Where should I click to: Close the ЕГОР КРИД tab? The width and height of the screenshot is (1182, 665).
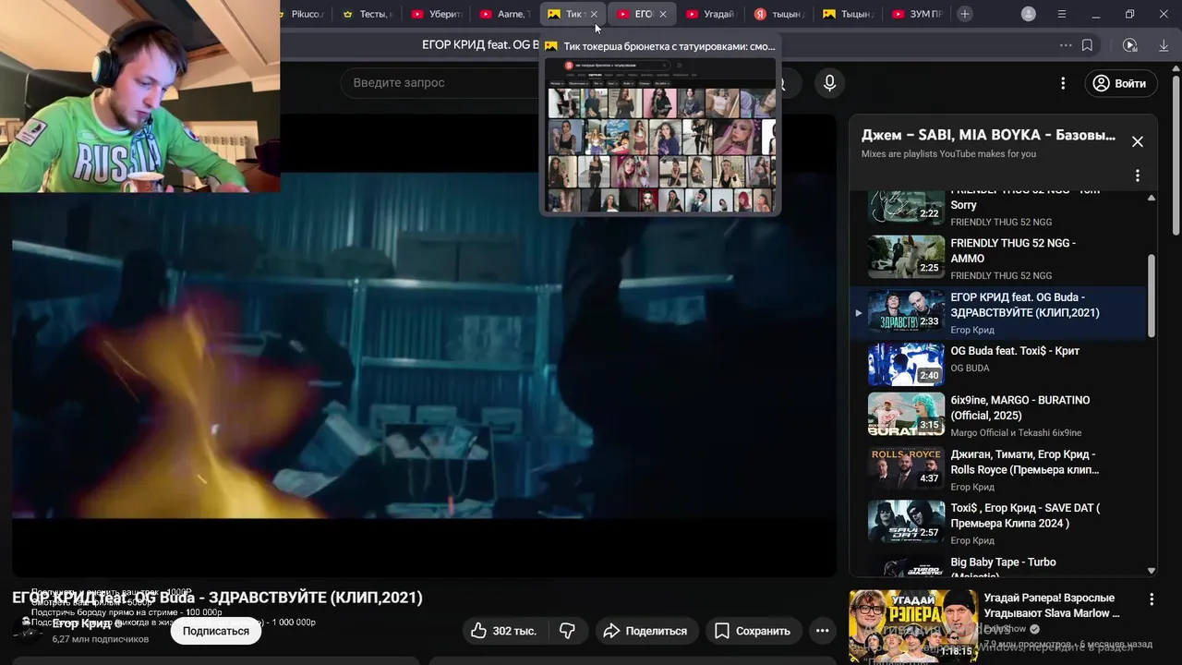tap(662, 14)
